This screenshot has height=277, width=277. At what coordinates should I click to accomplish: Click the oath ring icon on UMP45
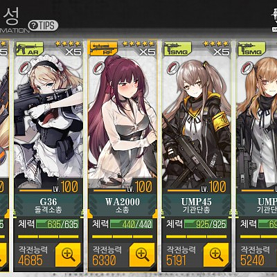coord(173,68)
